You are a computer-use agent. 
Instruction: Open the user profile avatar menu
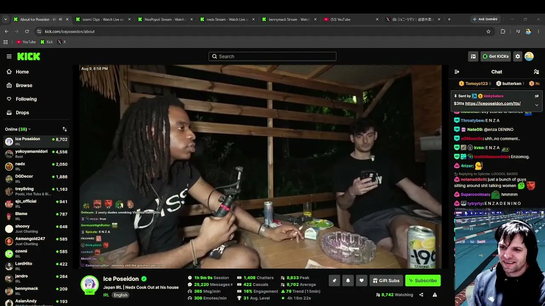(529, 56)
